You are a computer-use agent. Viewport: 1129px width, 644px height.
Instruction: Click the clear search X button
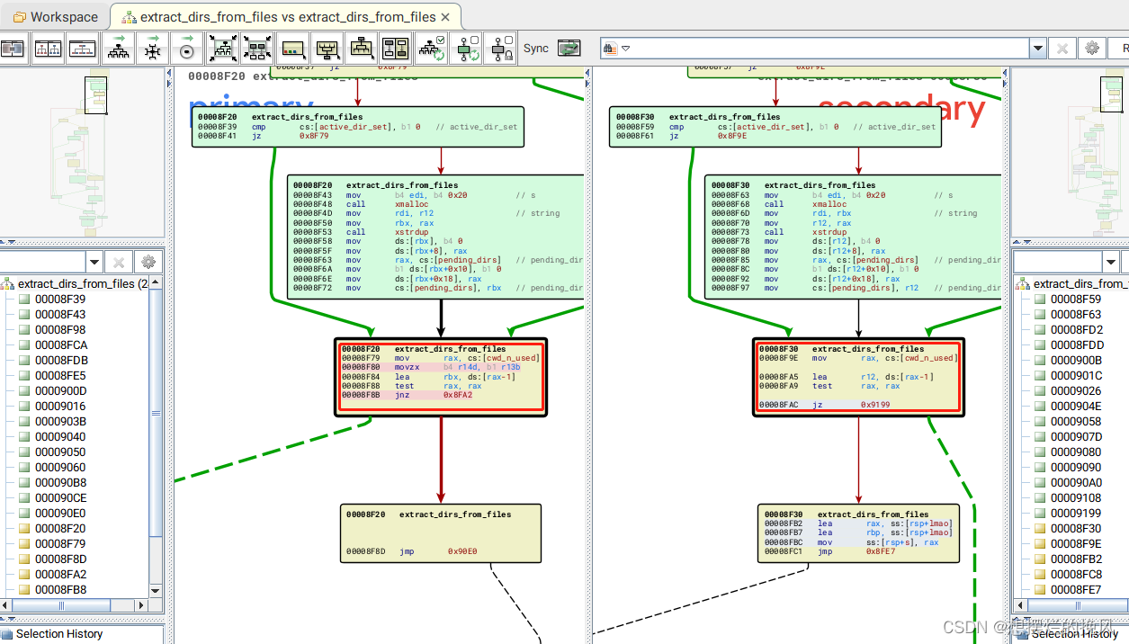tap(1062, 47)
